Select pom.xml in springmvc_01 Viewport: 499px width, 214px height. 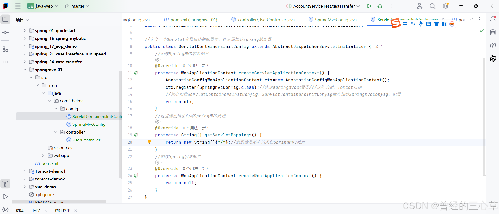tap(50, 163)
